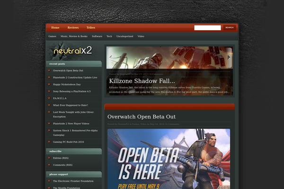The image size is (284, 189).
Task: Open the Reviews nav item
Action: point(73,28)
